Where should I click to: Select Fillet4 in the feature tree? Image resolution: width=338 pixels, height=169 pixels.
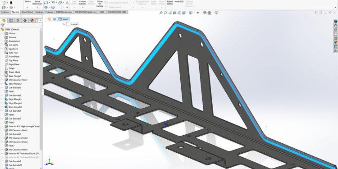point(11,114)
